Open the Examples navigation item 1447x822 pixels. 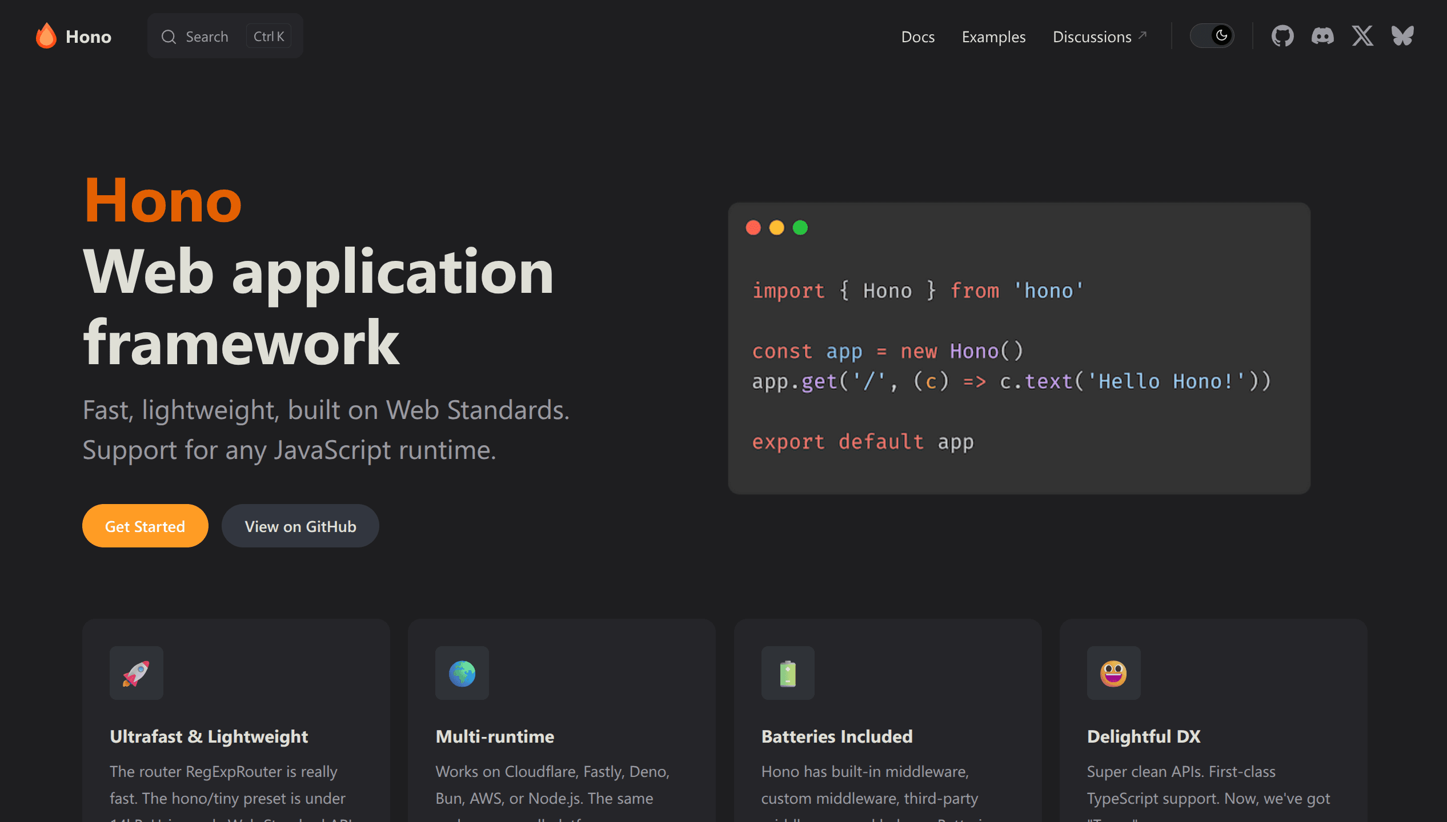994,37
